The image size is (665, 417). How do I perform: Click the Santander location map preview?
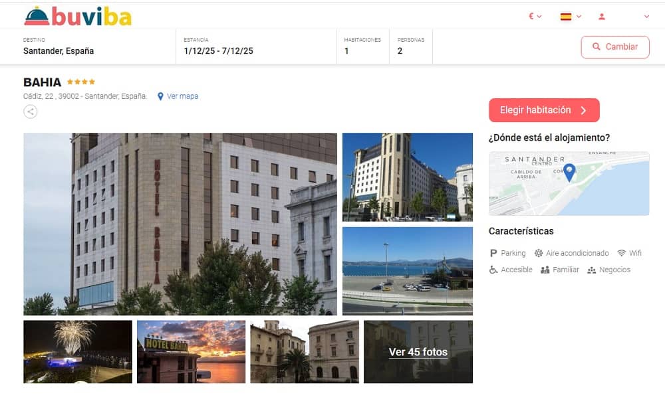[x=569, y=183]
